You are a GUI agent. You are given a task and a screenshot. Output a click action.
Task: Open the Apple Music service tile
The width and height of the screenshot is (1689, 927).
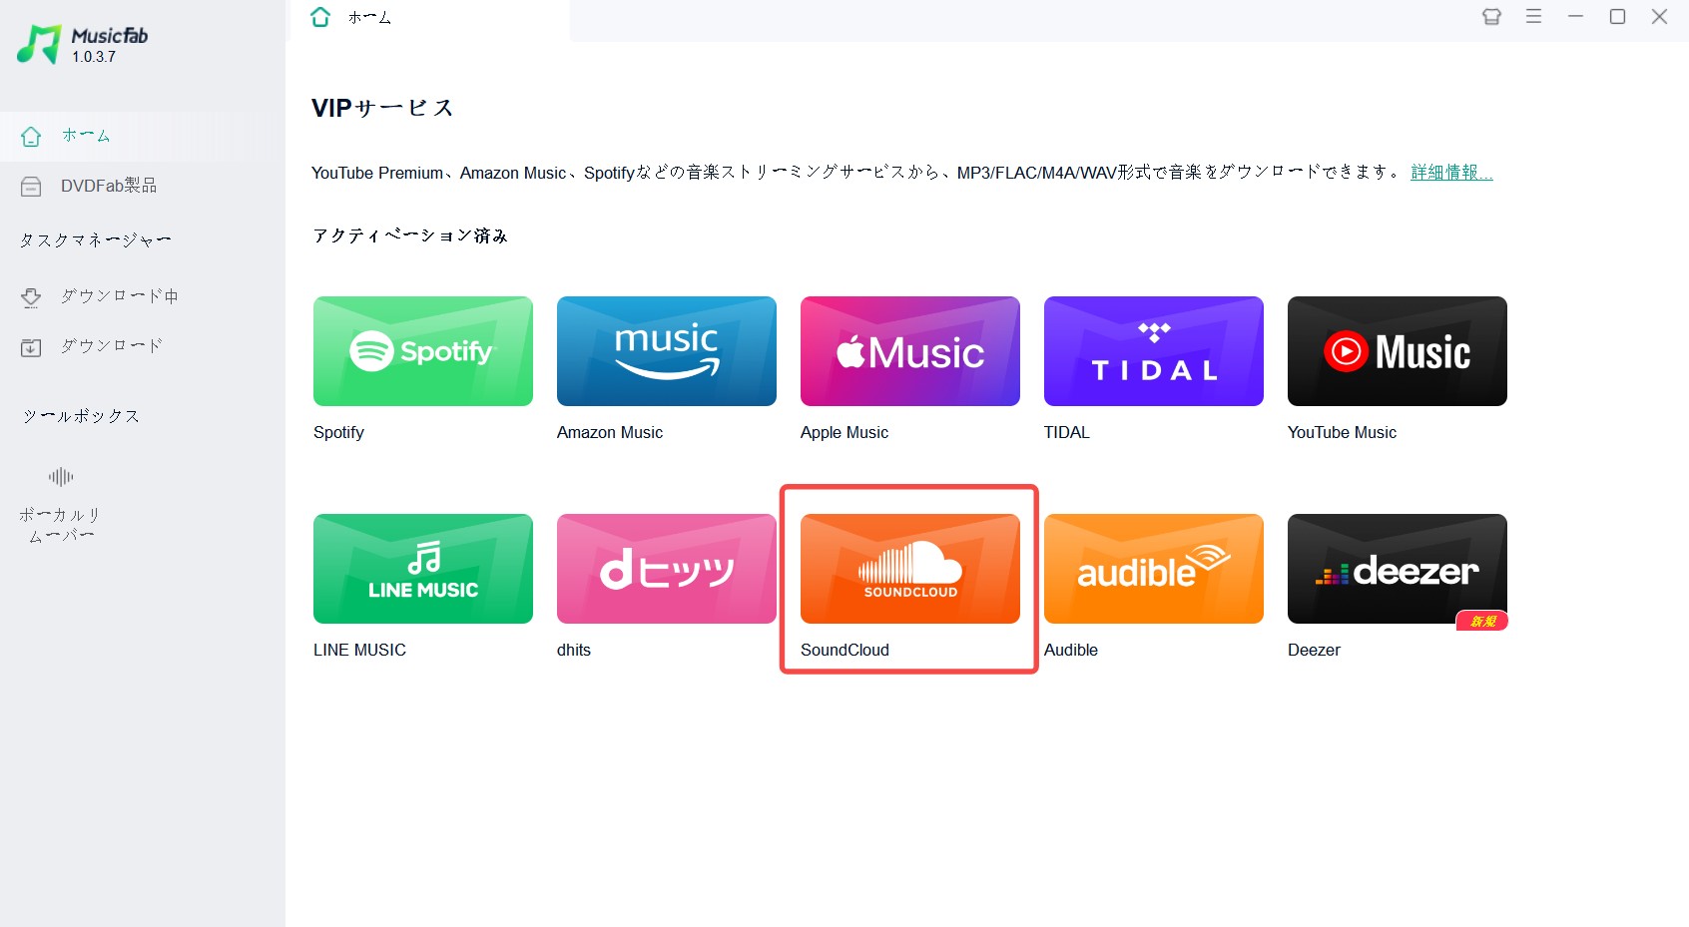coord(910,351)
